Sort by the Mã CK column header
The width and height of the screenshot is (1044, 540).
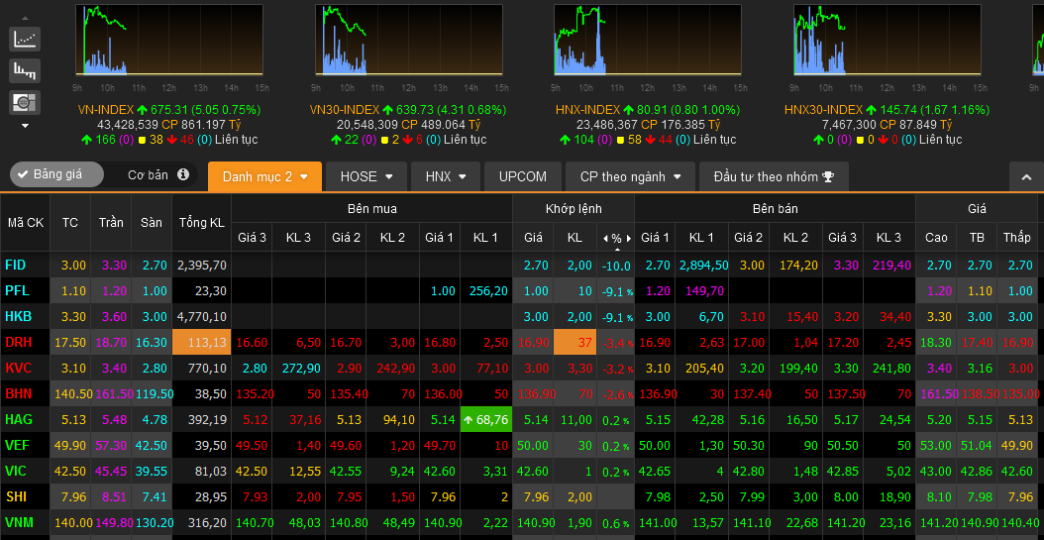(26, 222)
